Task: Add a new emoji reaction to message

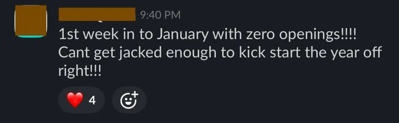Action: [129, 100]
